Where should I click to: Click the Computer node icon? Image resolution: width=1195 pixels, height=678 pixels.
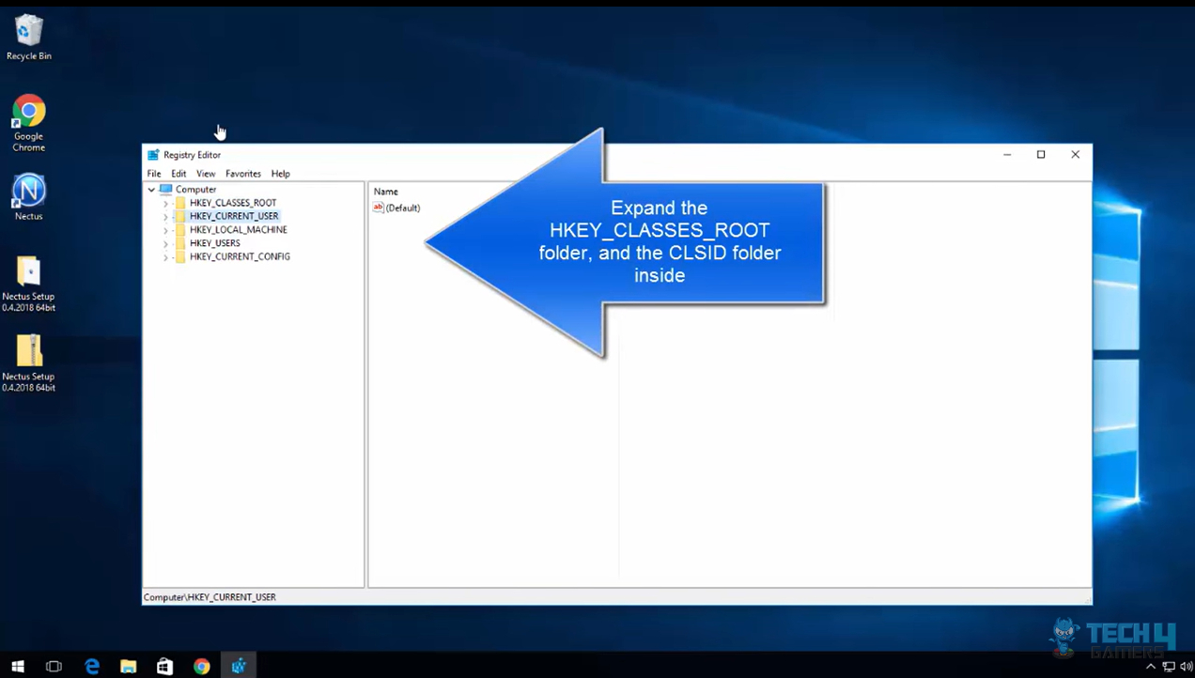165,189
